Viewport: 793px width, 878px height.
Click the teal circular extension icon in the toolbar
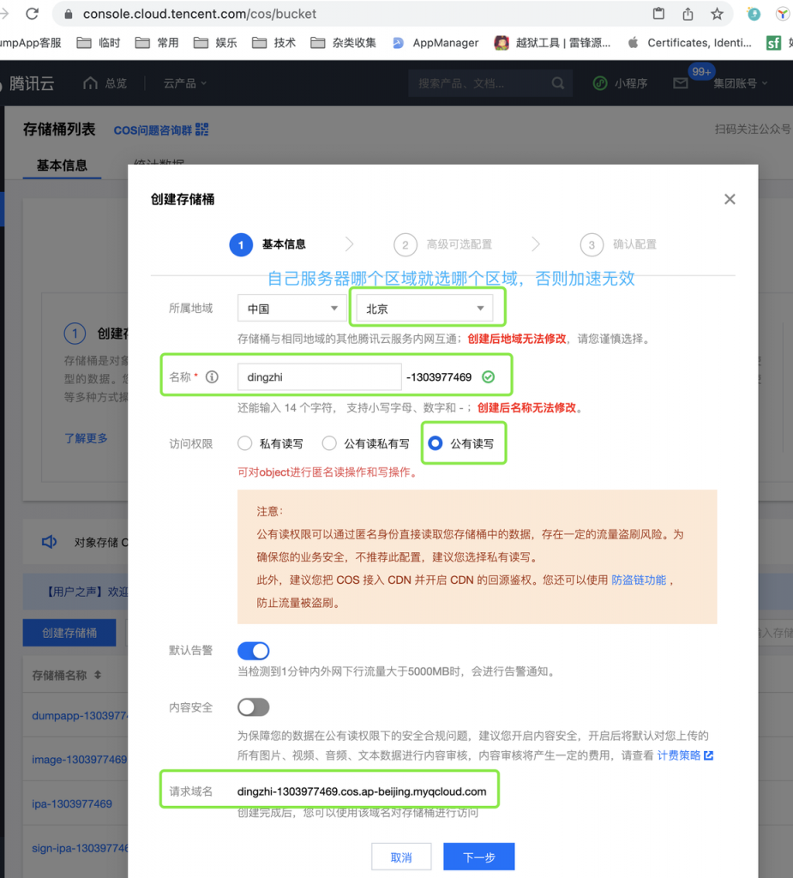(x=754, y=14)
